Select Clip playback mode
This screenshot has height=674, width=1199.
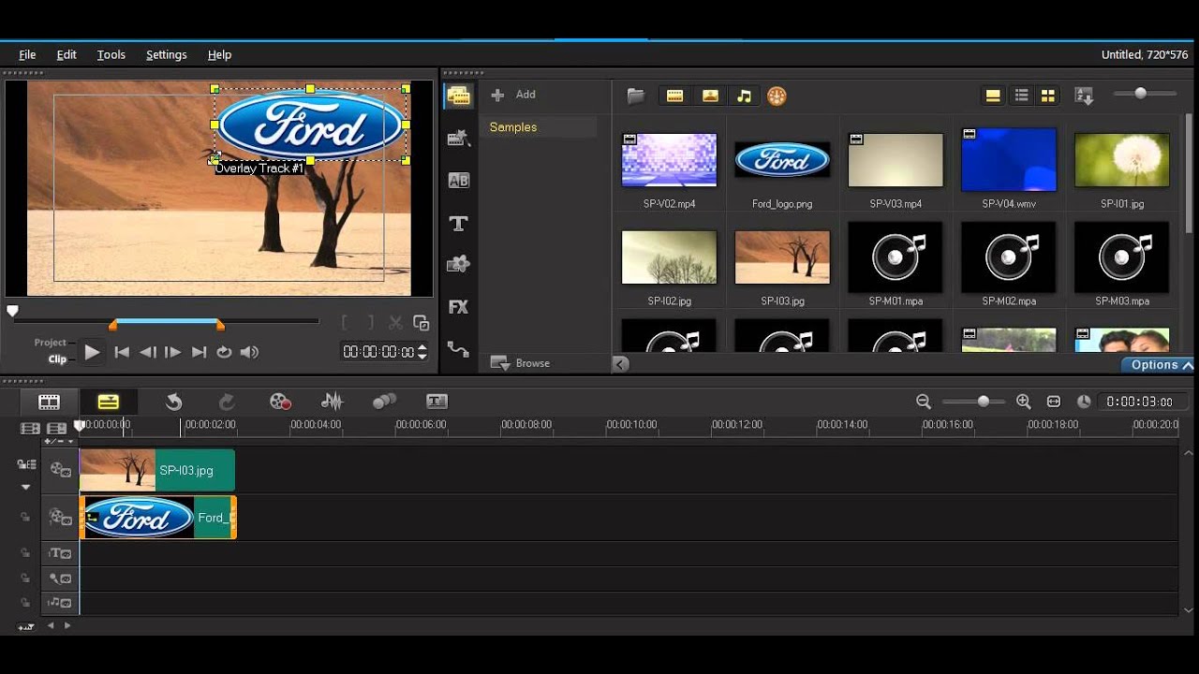[57, 359]
